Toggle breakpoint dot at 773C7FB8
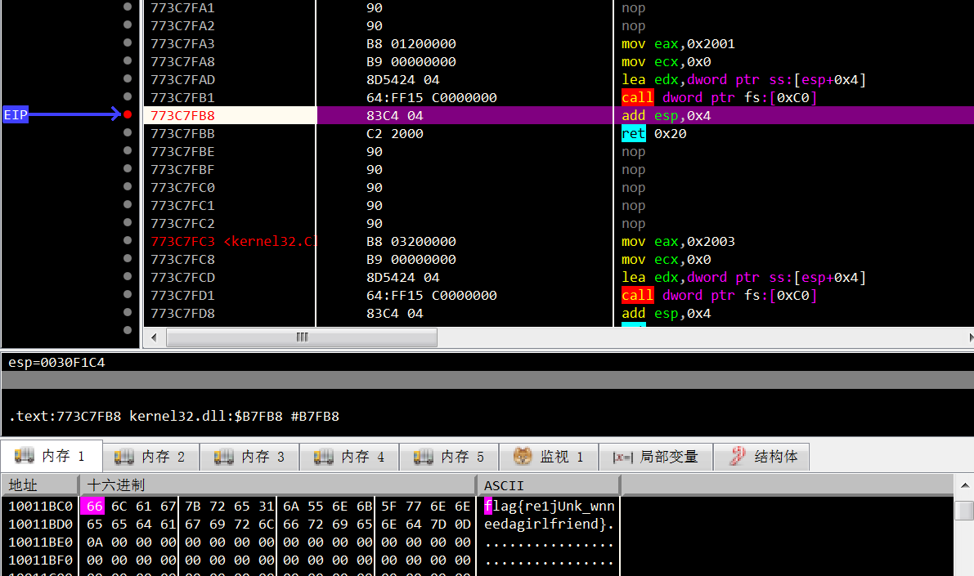 coord(128,114)
